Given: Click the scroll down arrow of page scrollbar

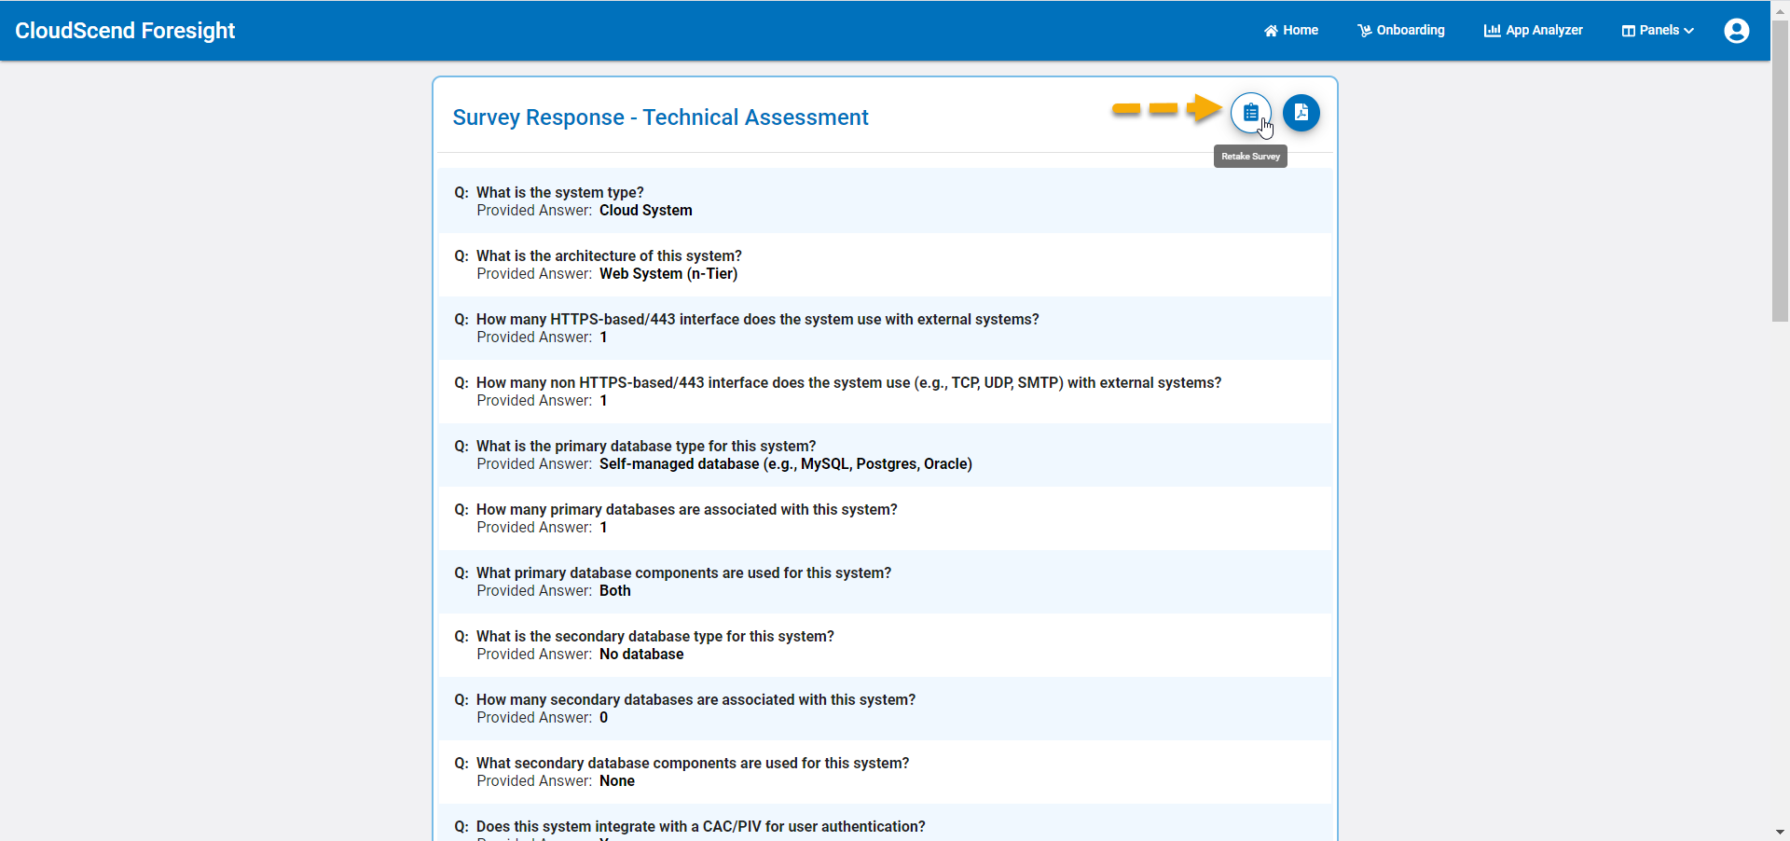Looking at the screenshot, I should [1780, 832].
